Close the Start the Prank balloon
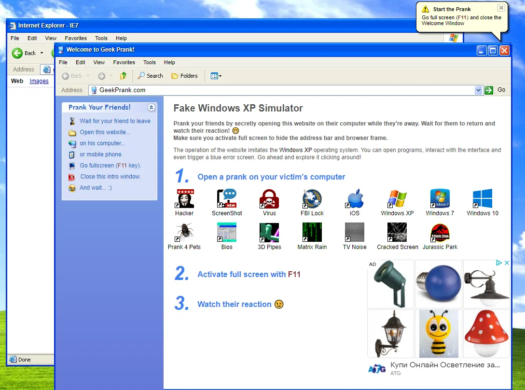This screenshot has width=525, height=390. 501,8
